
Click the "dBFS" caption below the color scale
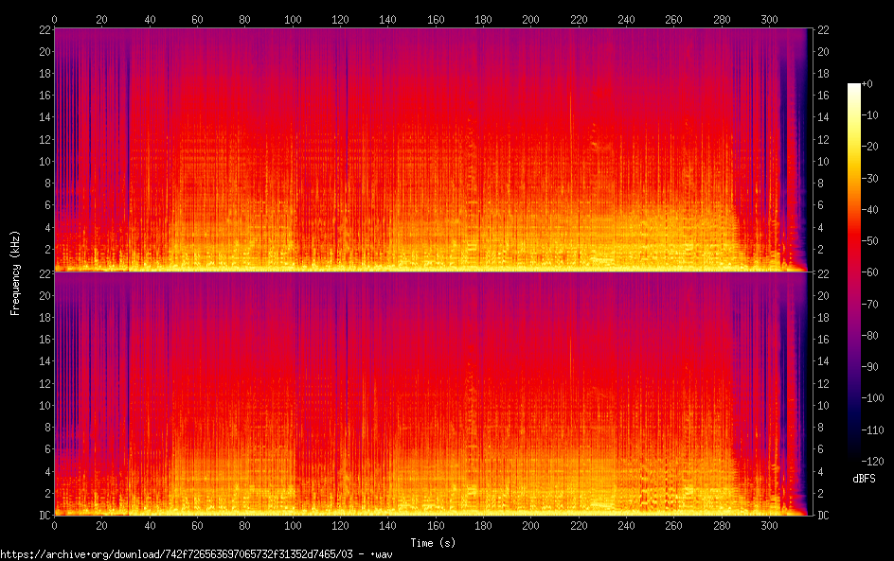coord(864,480)
